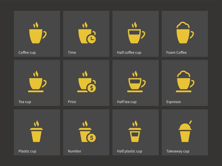Select the coffee cup with clock icon

(x=87, y=33)
